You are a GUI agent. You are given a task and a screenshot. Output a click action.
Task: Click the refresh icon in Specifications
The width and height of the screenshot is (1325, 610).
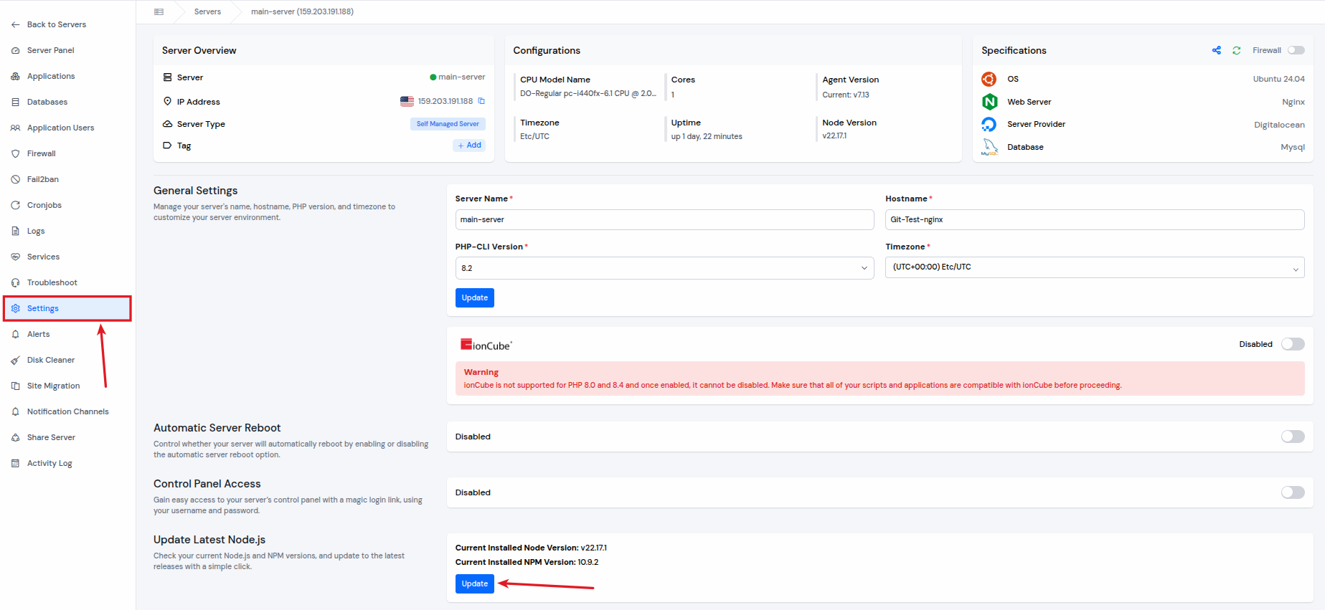(x=1236, y=50)
